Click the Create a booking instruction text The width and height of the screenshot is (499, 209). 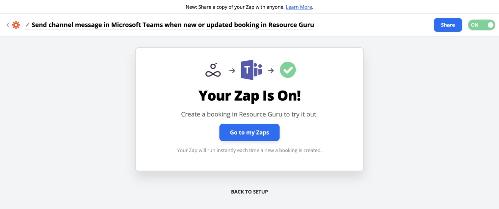point(249,114)
